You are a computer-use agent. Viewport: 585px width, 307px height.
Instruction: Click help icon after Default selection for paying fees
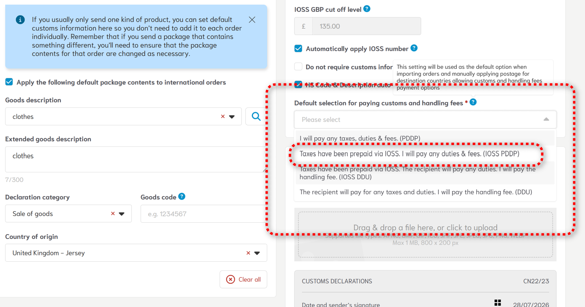tap(473, 102)
